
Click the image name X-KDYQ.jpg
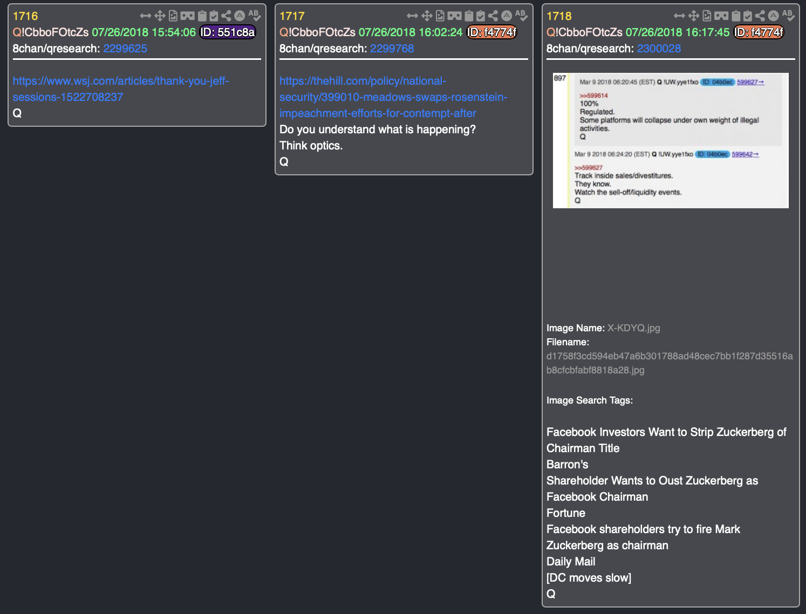click(x=634, y=328)
